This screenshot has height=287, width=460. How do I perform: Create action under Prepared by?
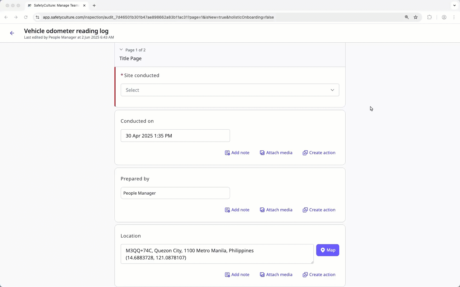319,210
